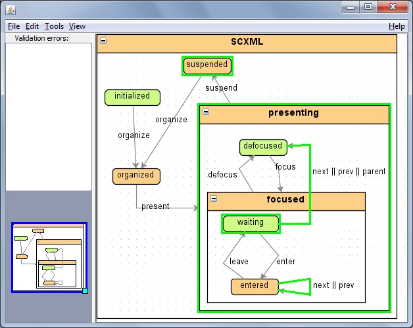Image resolution: width=413 pixels, height=328 pixels.
Task: Click the present transition label
Action: click(155, 206)
